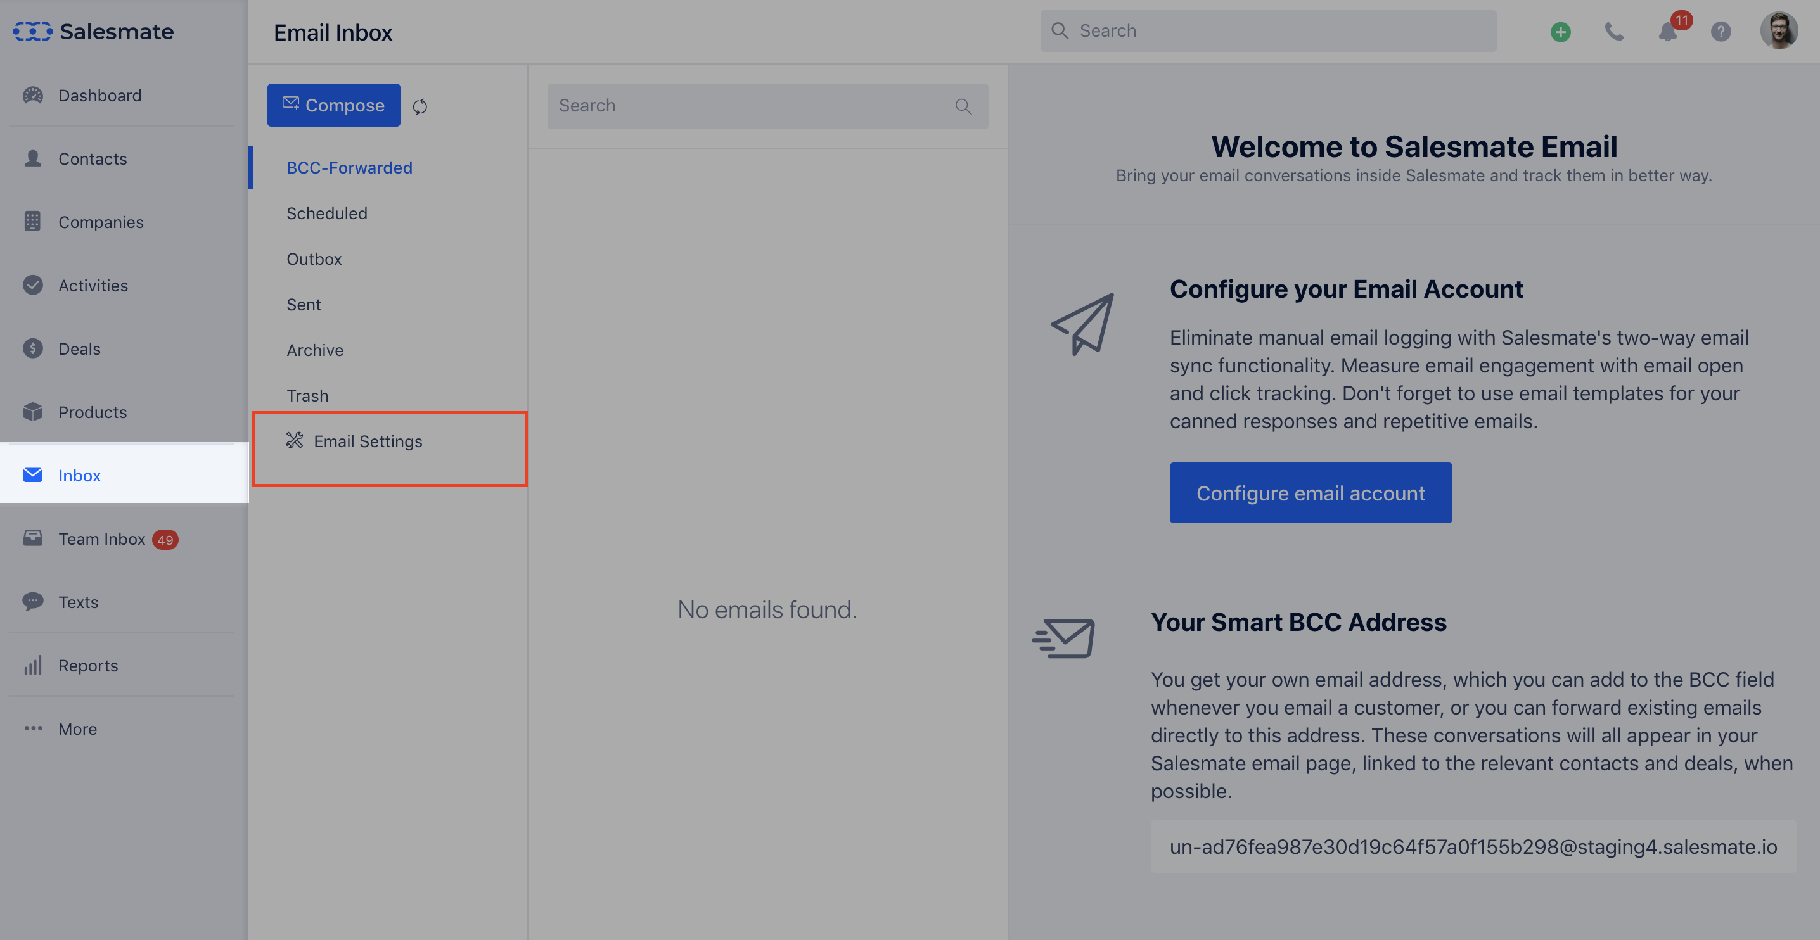Click the magnifier icon in email search

(963, 106)
